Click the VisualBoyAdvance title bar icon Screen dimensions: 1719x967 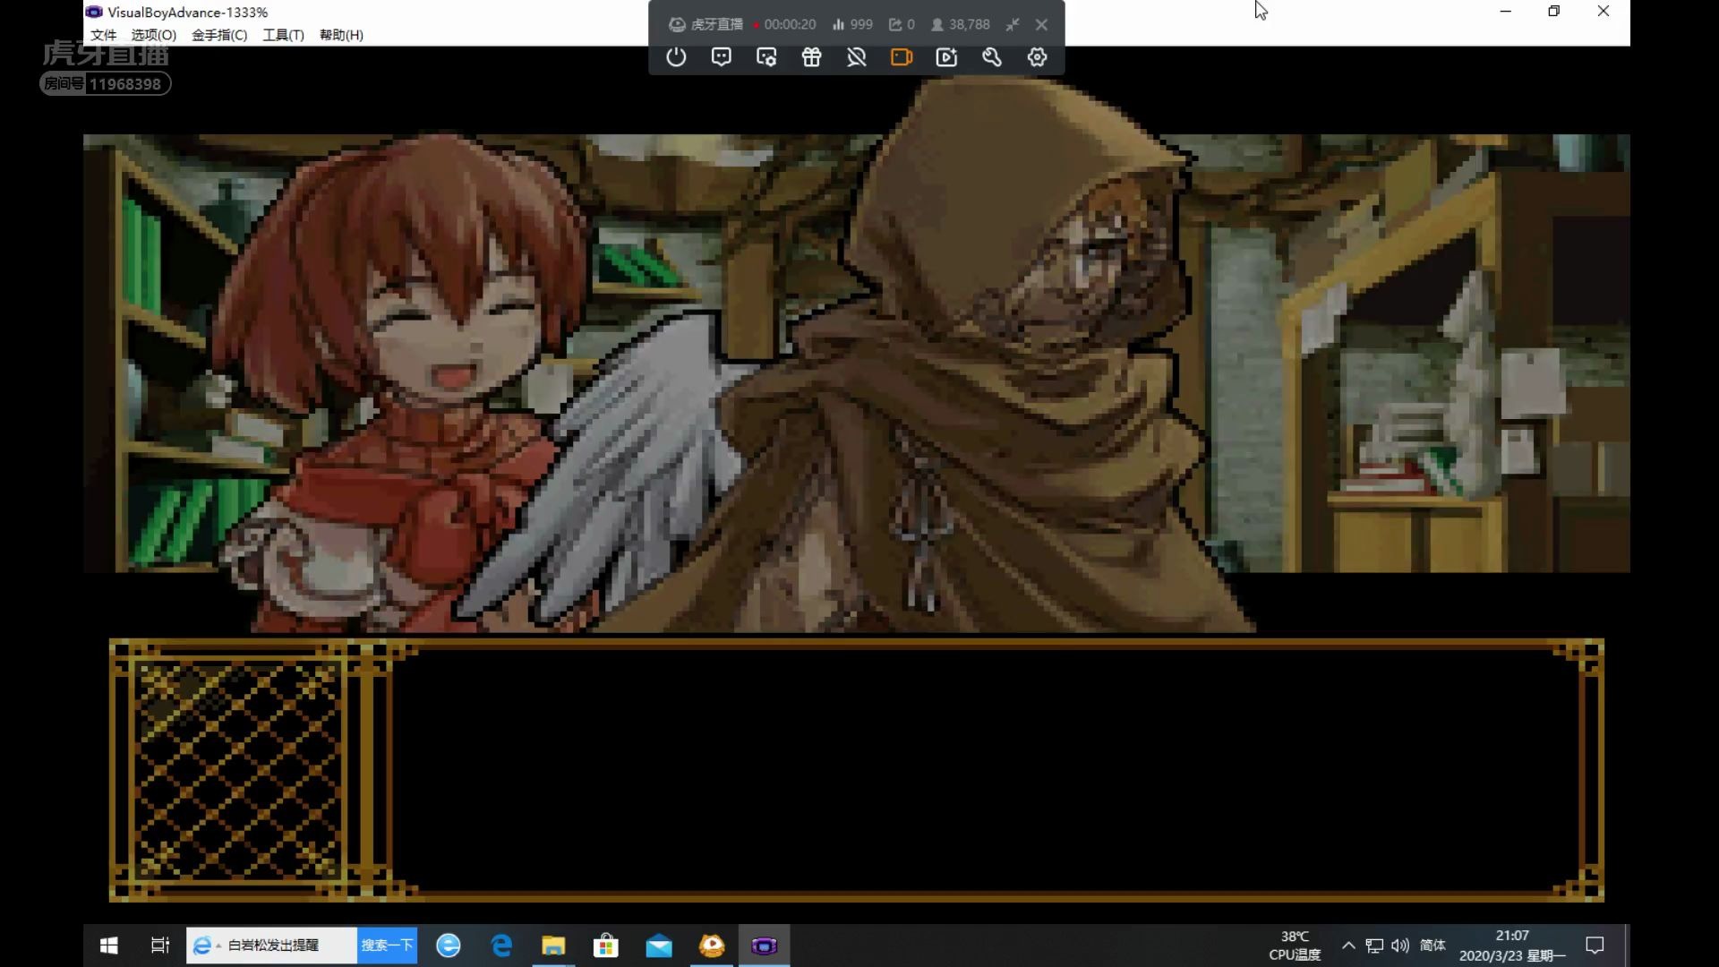[94, 12]
